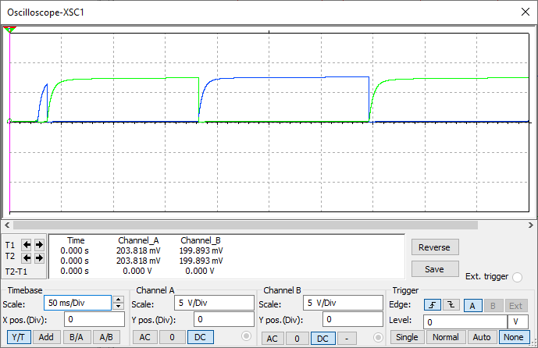The height and width of the screenshot is (348, 538).
Task: Invert Channel B with minus button
Action: coord(347,339)
